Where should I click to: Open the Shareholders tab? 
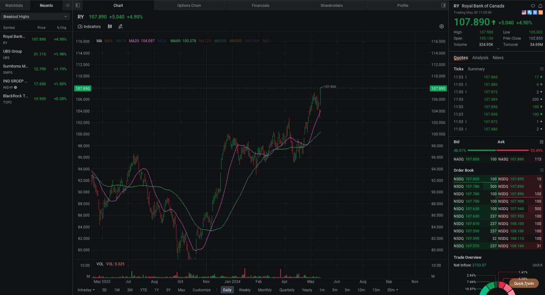tap(331, 5)
